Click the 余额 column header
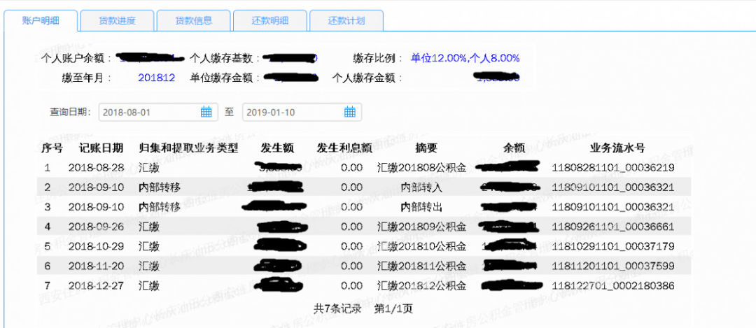 pos(514,148)
